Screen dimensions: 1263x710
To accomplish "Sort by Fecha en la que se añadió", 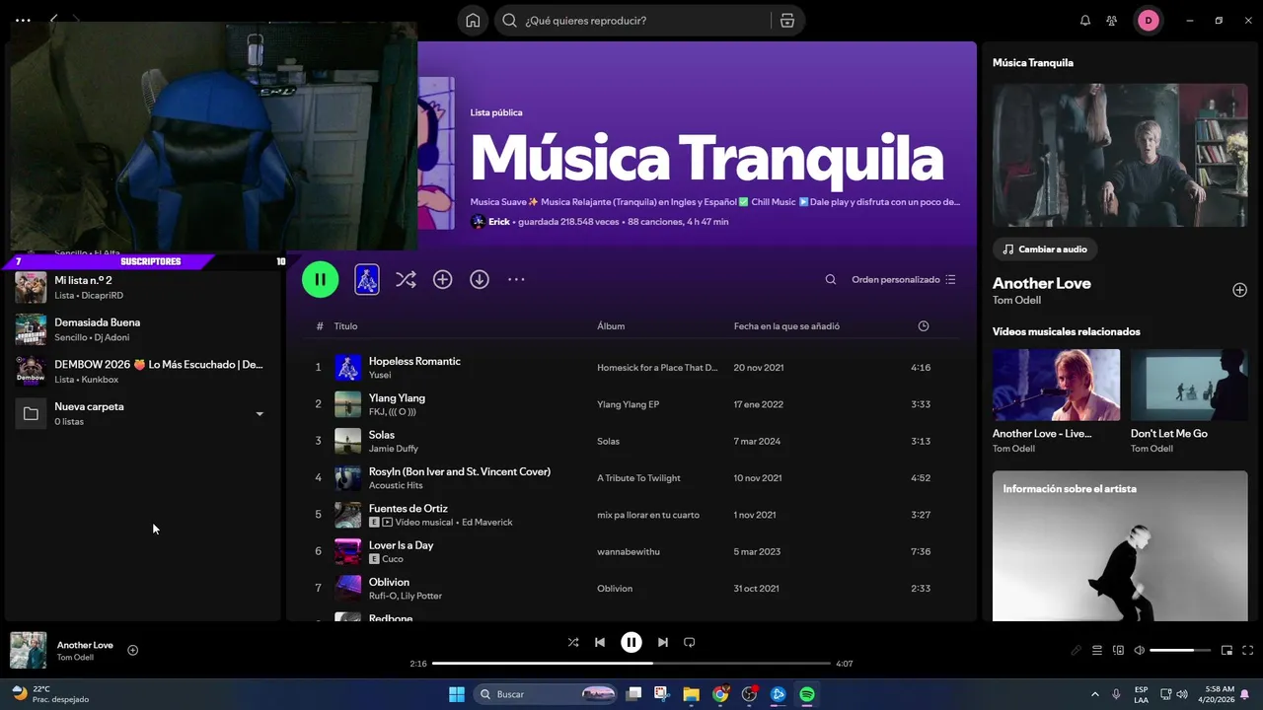I will [786, 326].
